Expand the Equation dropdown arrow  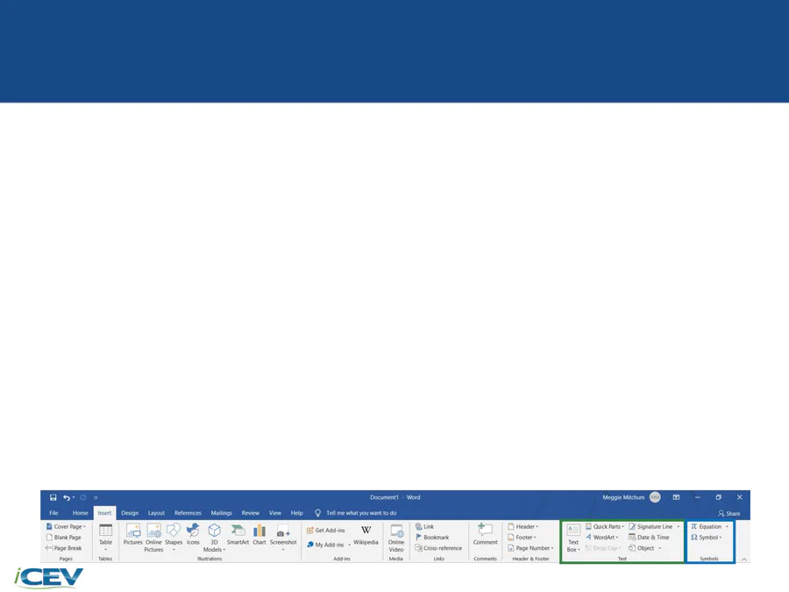point(727,527)
